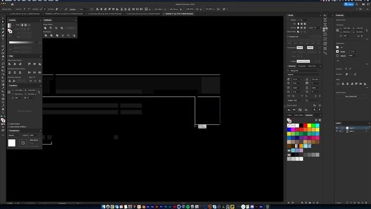
Task: Open the Transparency Opacity dropdown
Action: point(39,135)
